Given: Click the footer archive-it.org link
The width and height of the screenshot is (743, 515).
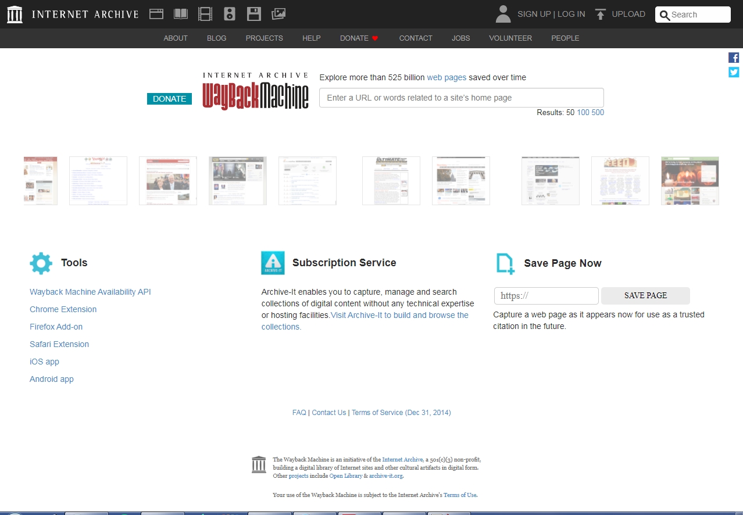Looking at the screenshot, I should pos(385,476).
